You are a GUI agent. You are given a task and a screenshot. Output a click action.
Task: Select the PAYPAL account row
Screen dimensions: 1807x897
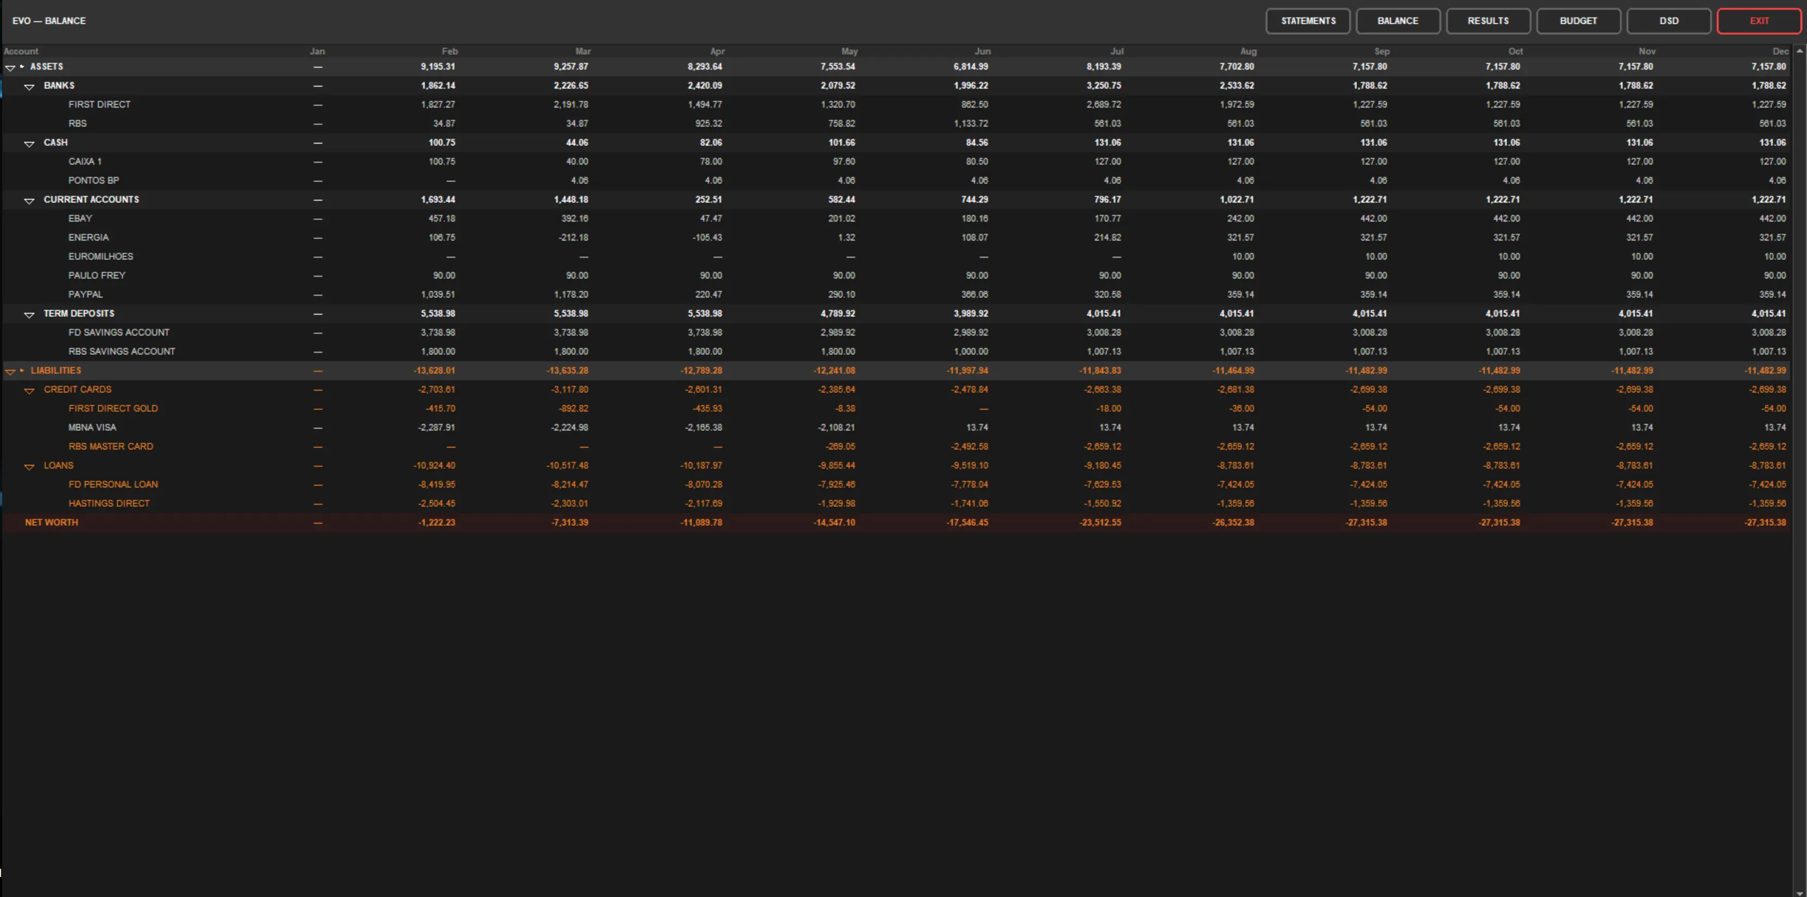897,294
